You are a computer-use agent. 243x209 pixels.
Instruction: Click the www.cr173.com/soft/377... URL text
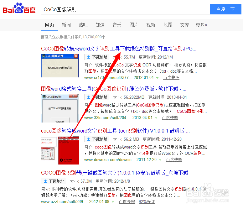108,77
